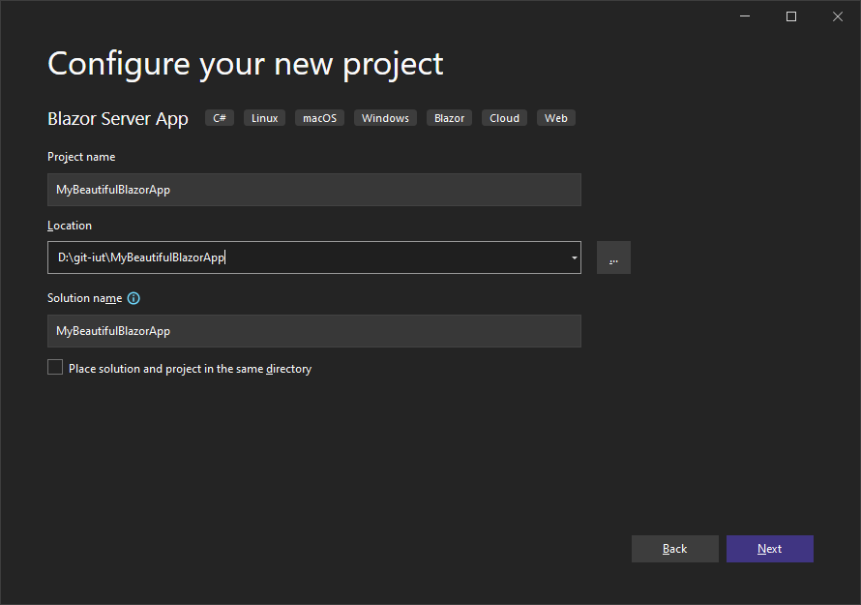The height and width of the screenshot is (605, 861).
Task: Maximize the project configuration window
Action: [x=791, y=16]
